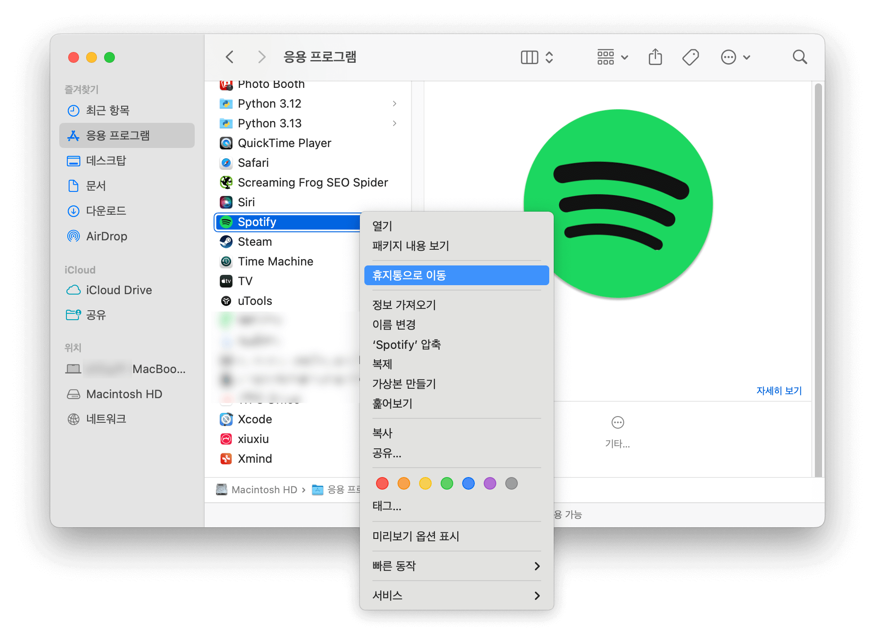875x634 pixels.
Task: Go back with the left chevron button
Action: (x=230, y=57)
